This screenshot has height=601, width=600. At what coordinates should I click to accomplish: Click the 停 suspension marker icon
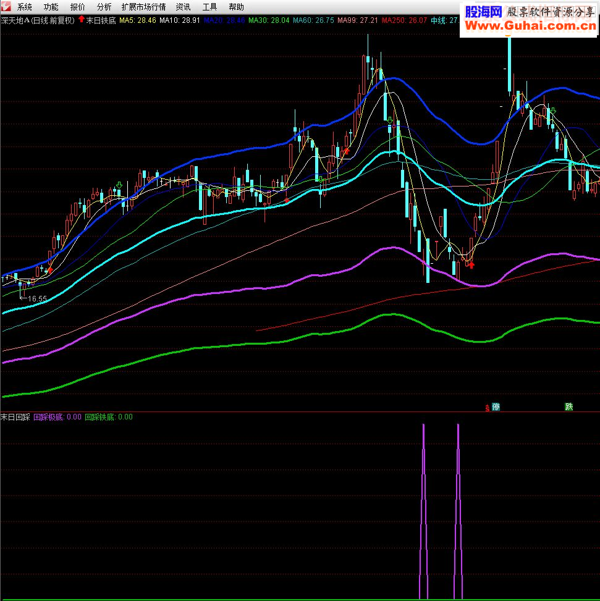[x=496, y=406]
